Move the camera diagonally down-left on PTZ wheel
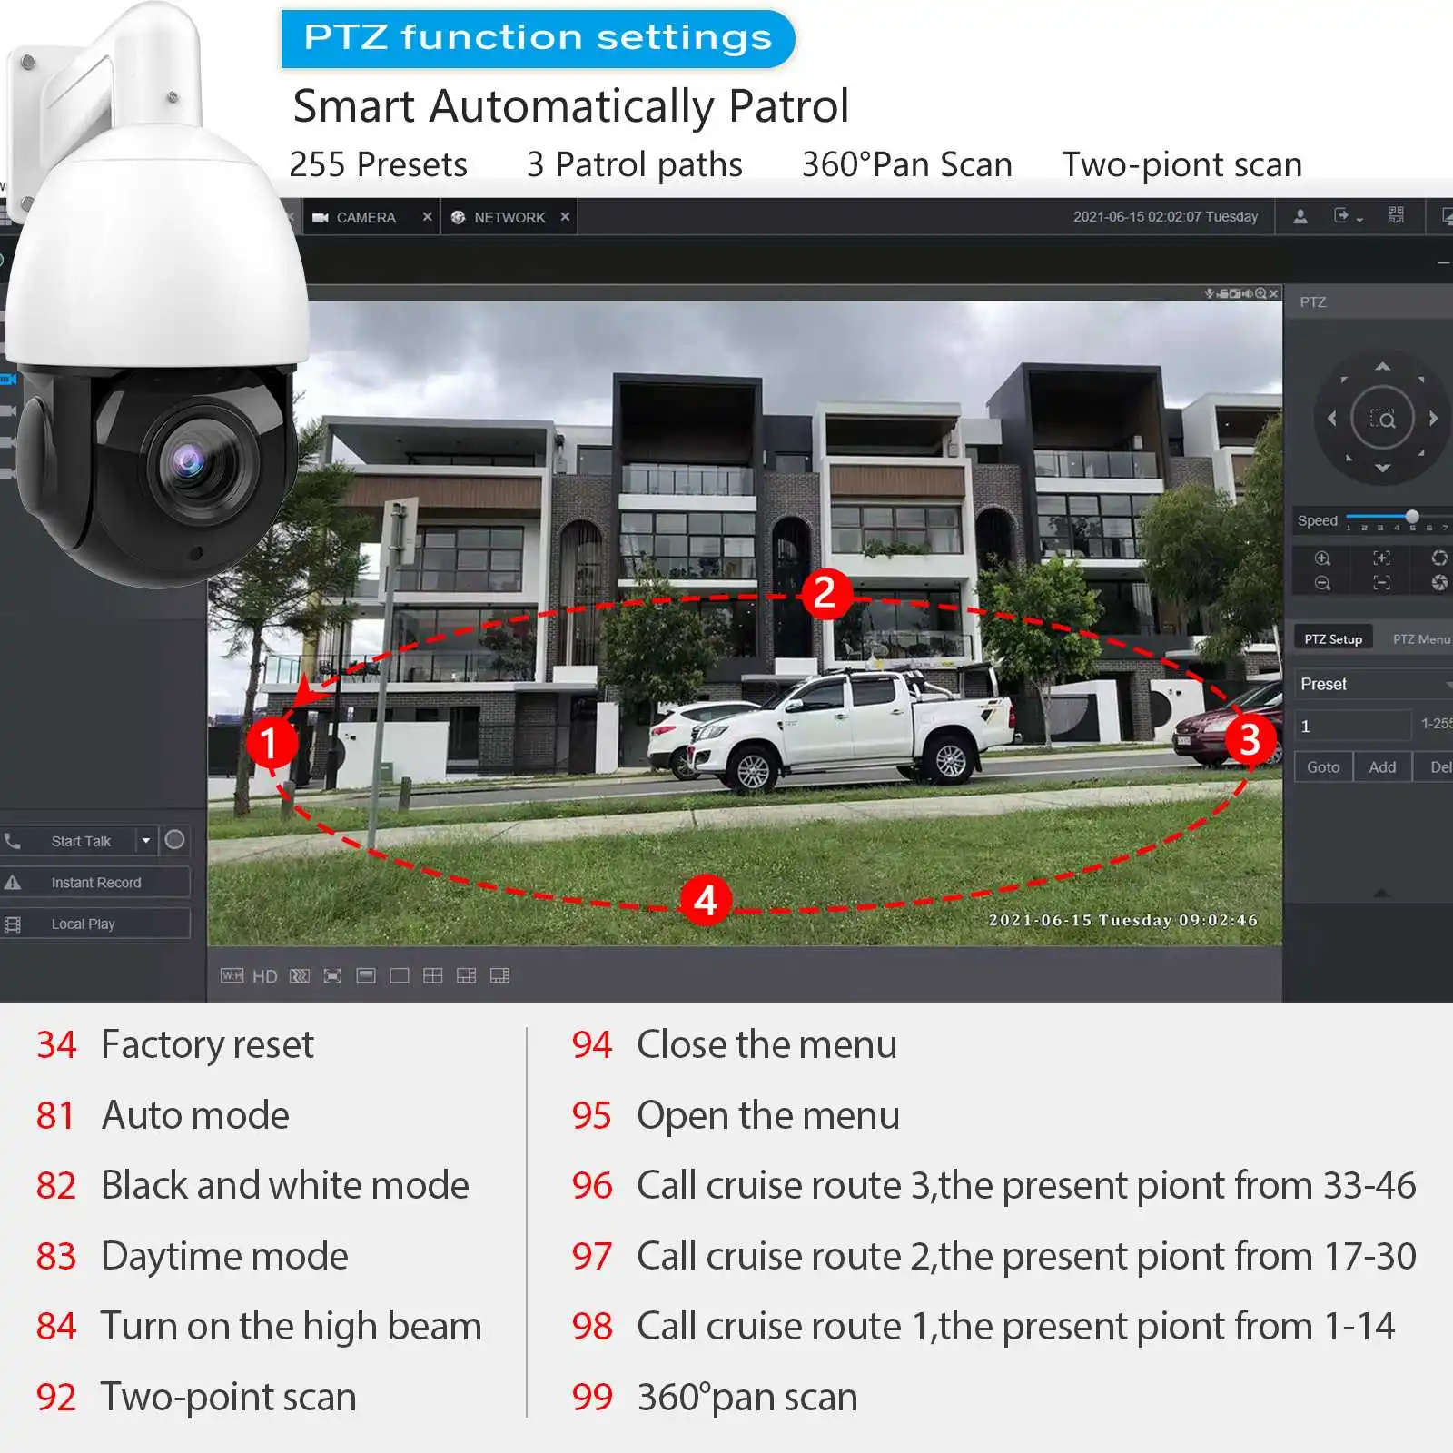Screen dimensions: 1453x1453 click(x=1348, y=457)
